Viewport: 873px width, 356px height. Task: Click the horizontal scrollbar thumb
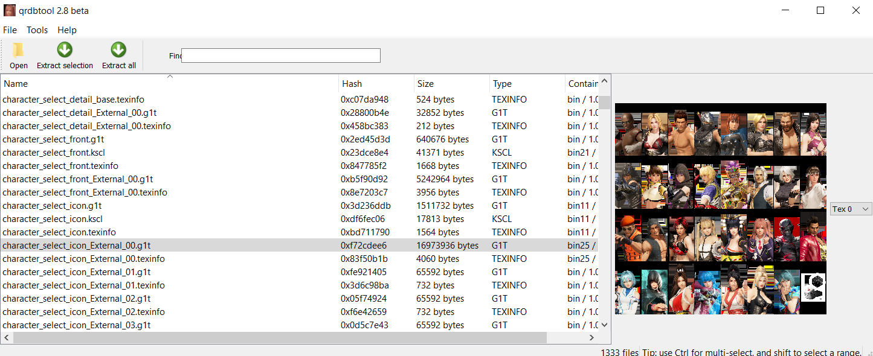click(280, 338)
